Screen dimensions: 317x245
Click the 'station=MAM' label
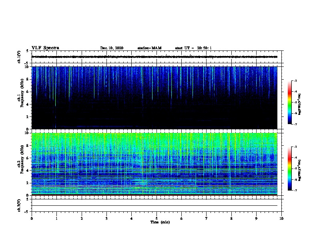149,48
